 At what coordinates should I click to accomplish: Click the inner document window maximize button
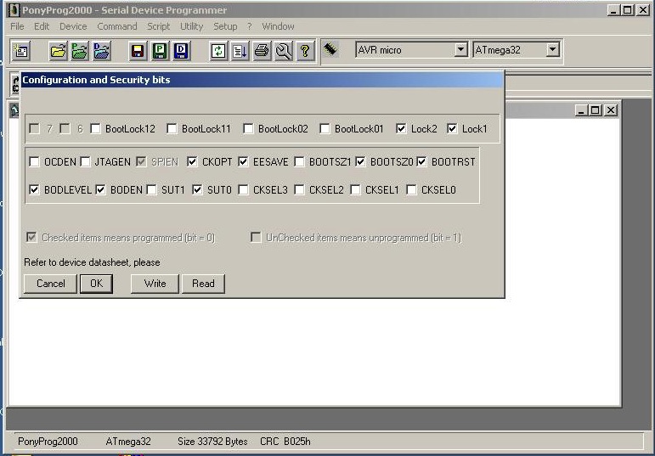click(596, 110)
